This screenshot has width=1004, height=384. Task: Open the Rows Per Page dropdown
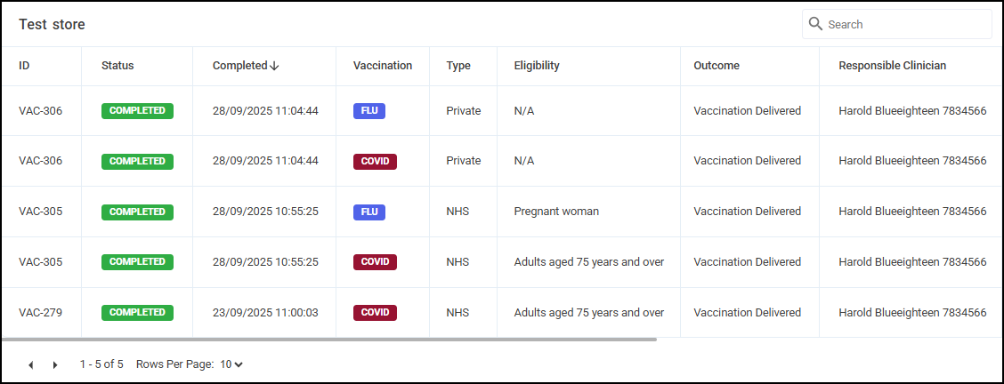231,364
